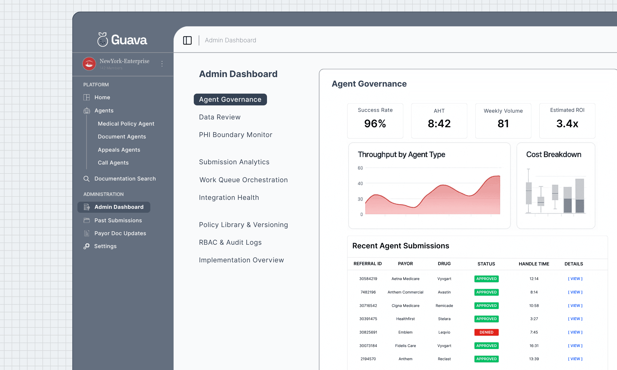This screenshot has width=617, height=370.
Task: Click the NewYork-Enterprise avatar icon
Action: [89, 64]
